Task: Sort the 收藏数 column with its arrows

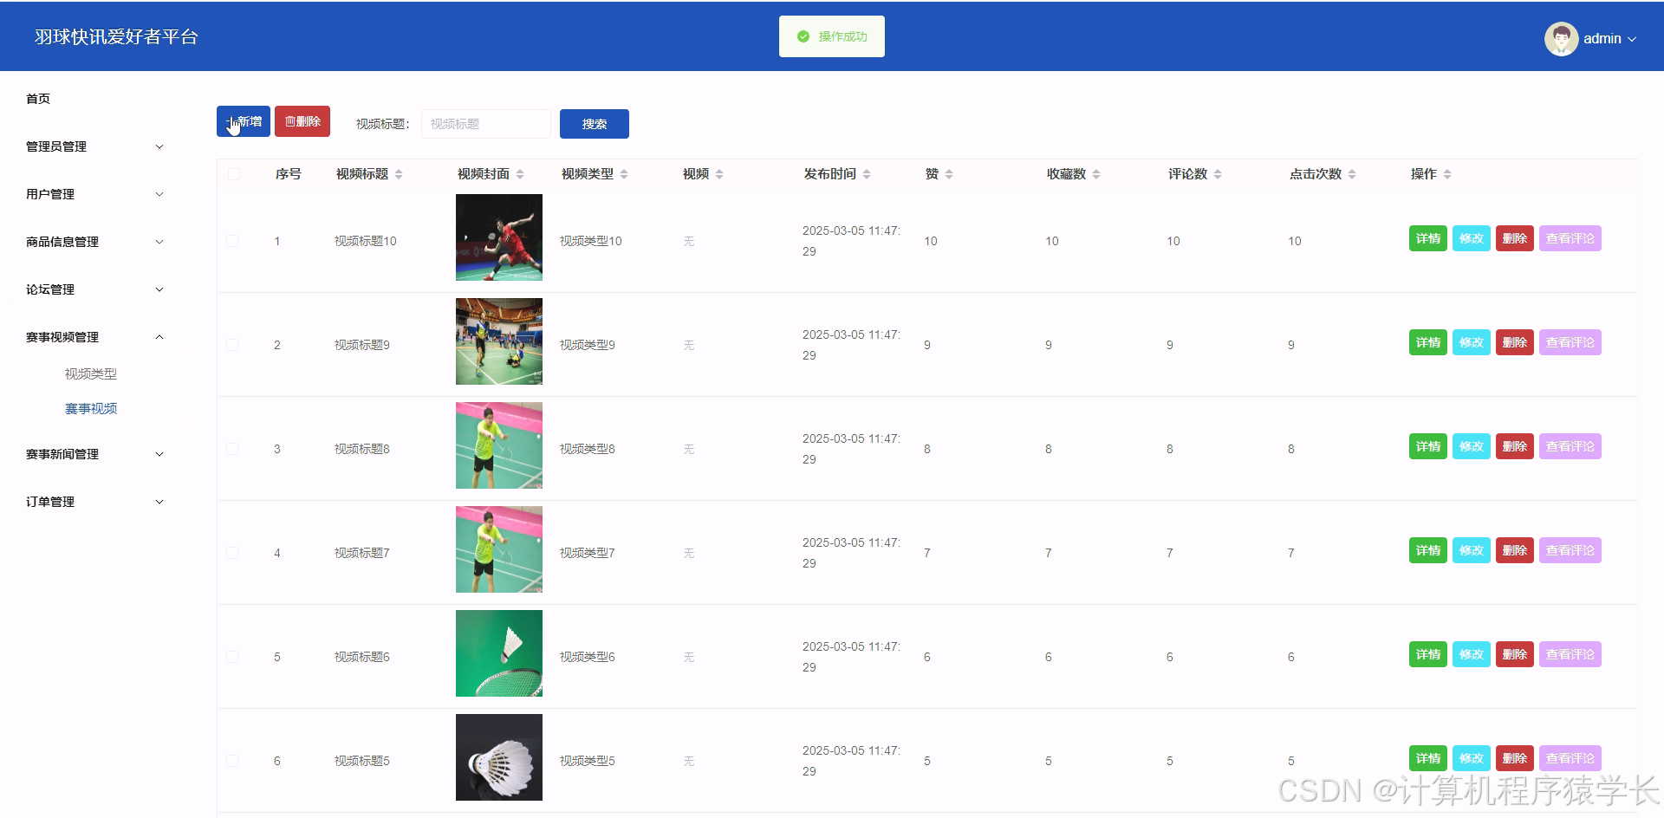Action: [1096, 173]
